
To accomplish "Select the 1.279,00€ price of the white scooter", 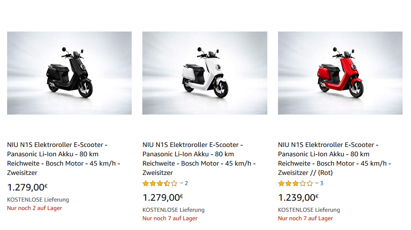I will [163, 198].
